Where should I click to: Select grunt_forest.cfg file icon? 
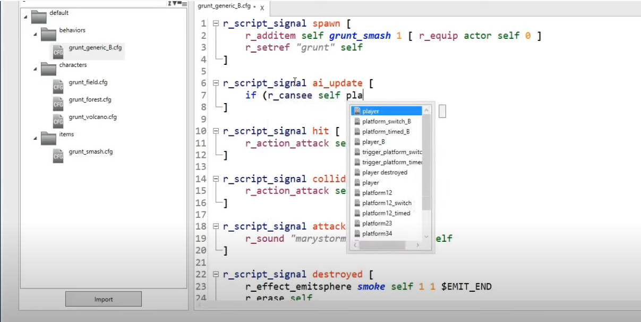click(x=58, y=102)
